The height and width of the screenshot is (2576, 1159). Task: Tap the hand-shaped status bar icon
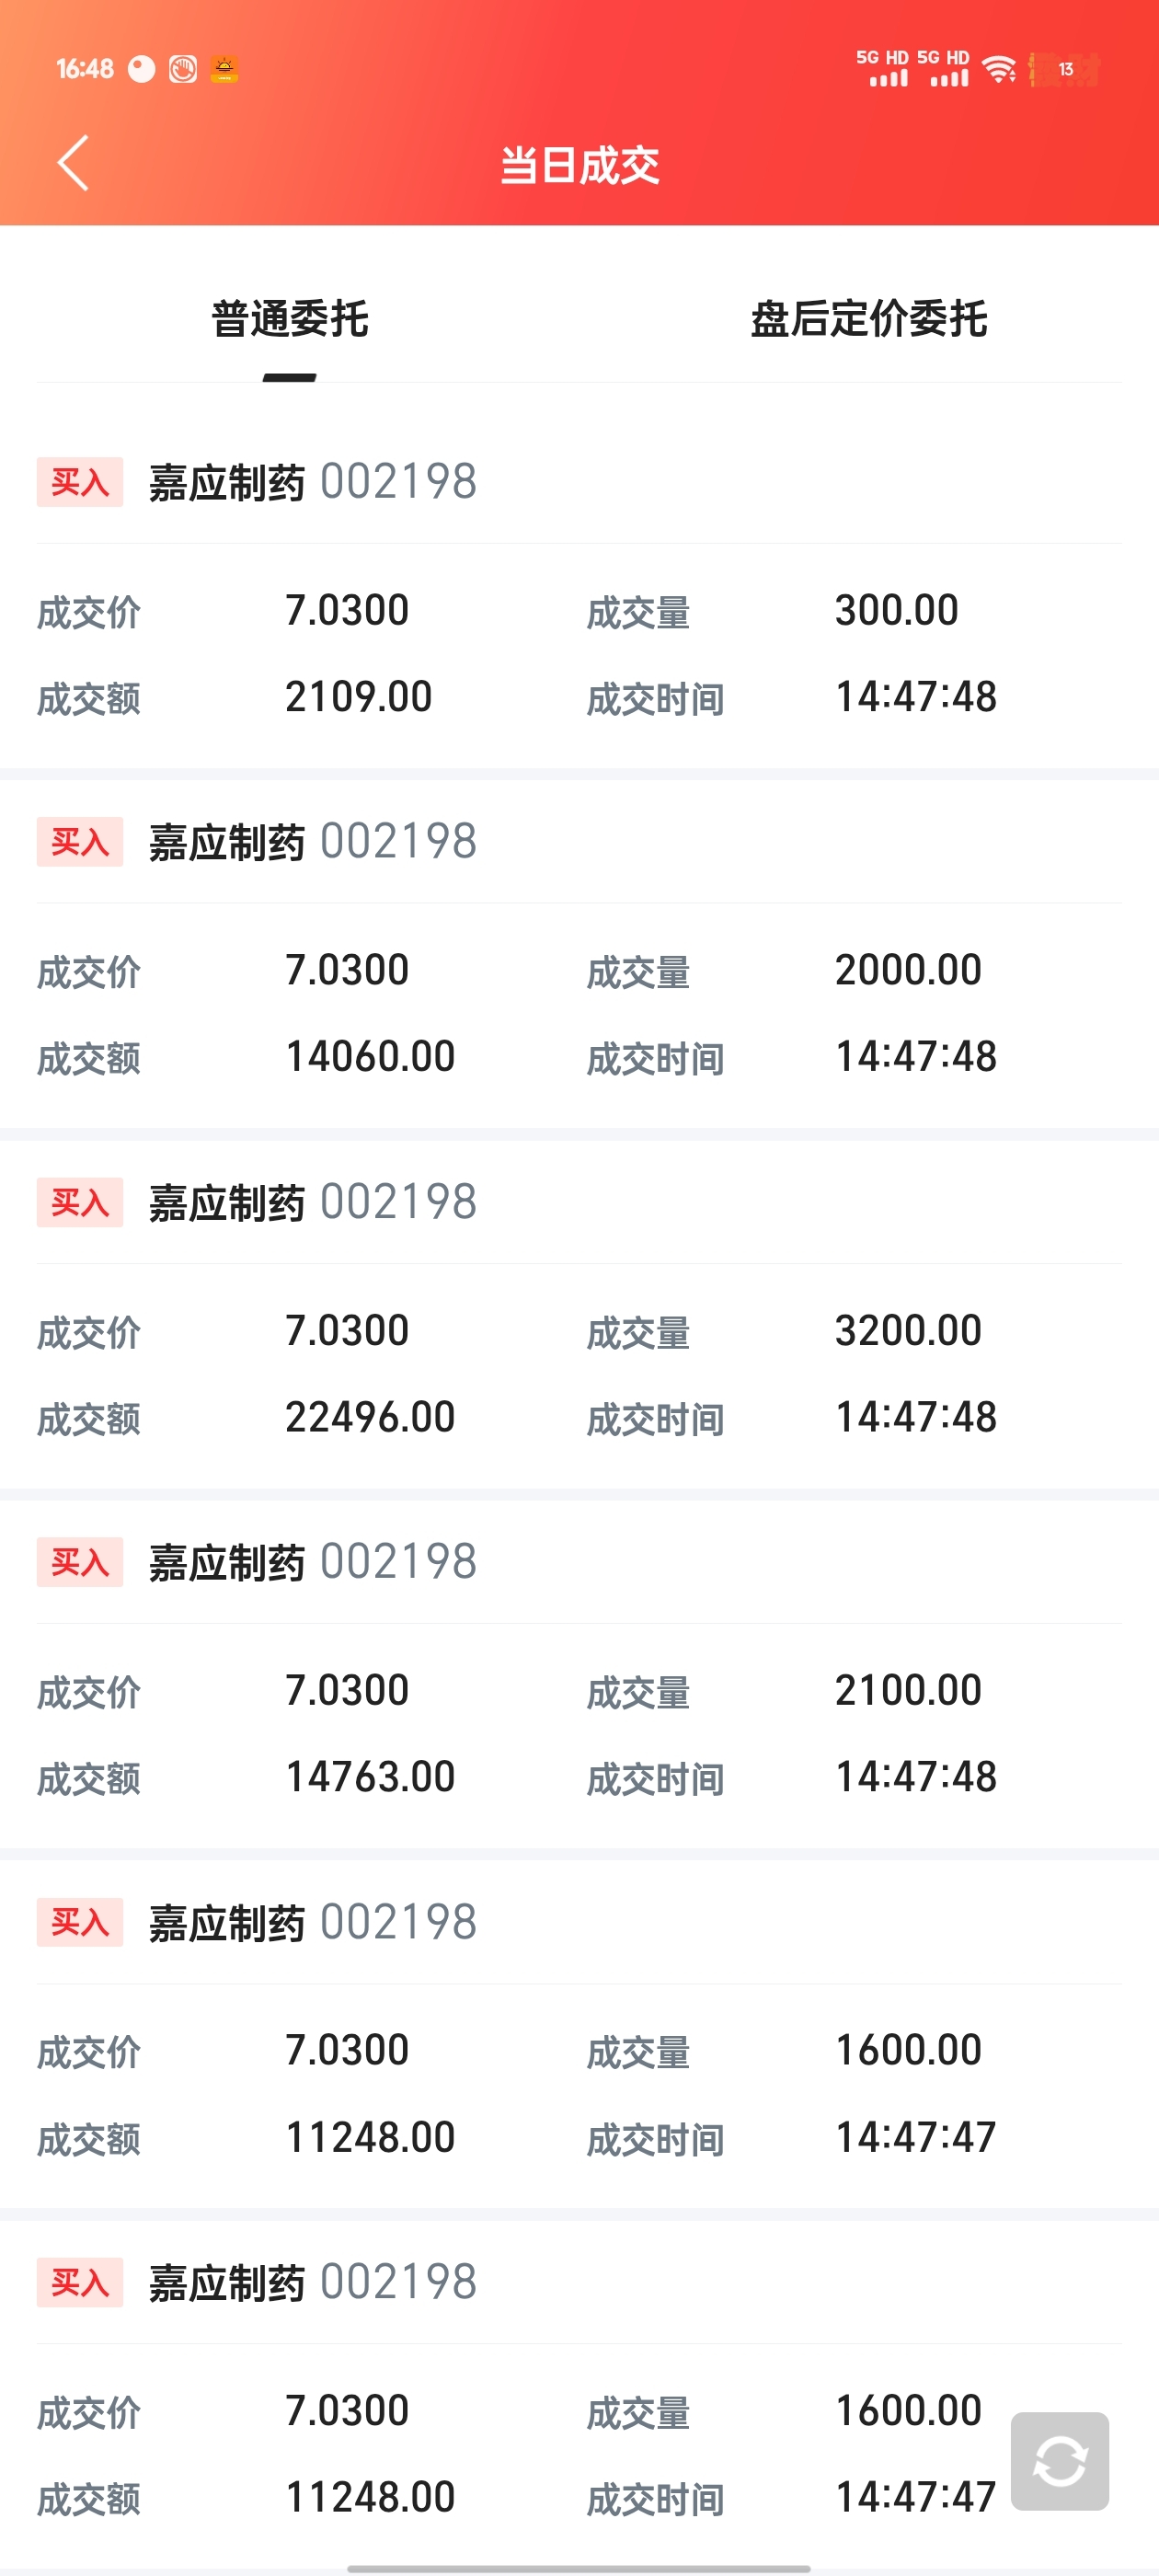coord(183,69)
